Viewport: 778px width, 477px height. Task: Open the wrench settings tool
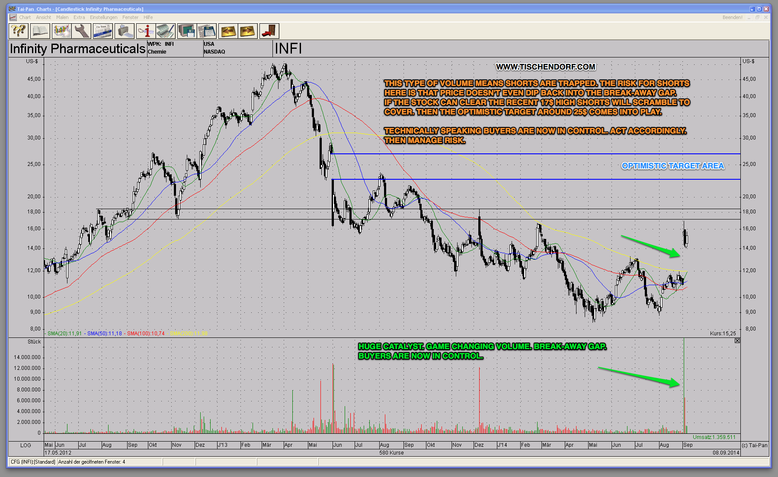point(81,31)
